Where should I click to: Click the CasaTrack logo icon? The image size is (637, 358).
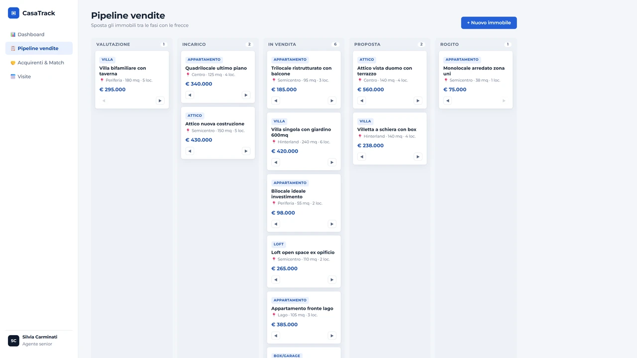13,13
